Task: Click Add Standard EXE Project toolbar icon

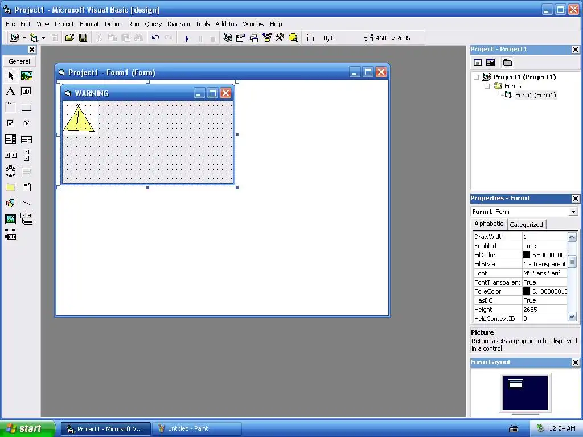Action: tap(15, 38)
